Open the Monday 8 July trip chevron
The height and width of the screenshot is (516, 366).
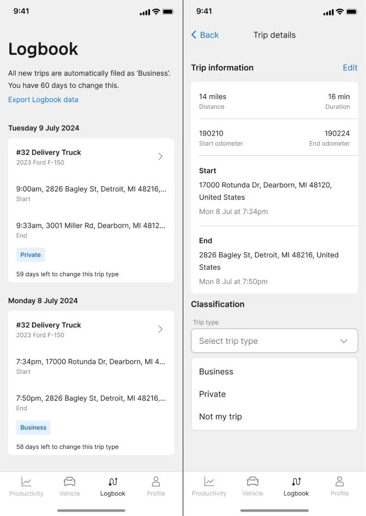click(160, 329)
